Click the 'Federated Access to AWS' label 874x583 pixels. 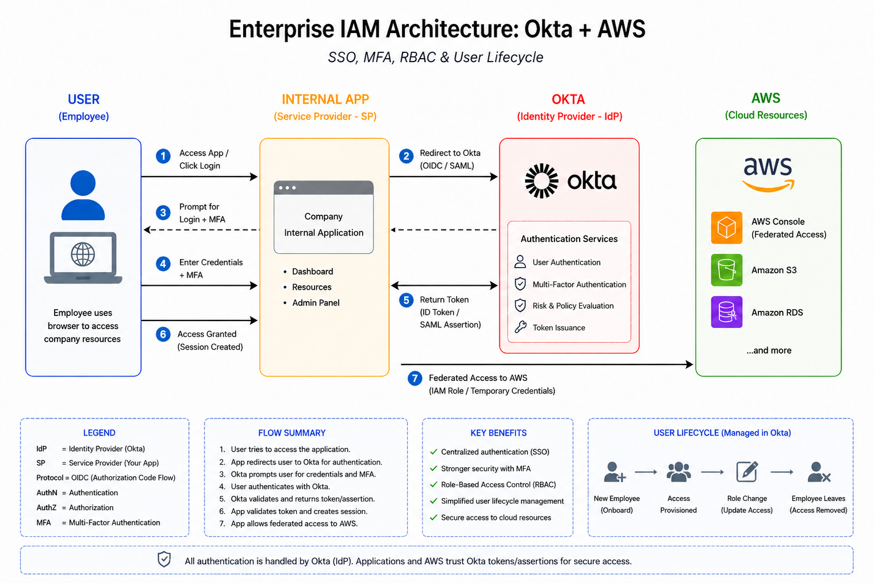point(478,378)
